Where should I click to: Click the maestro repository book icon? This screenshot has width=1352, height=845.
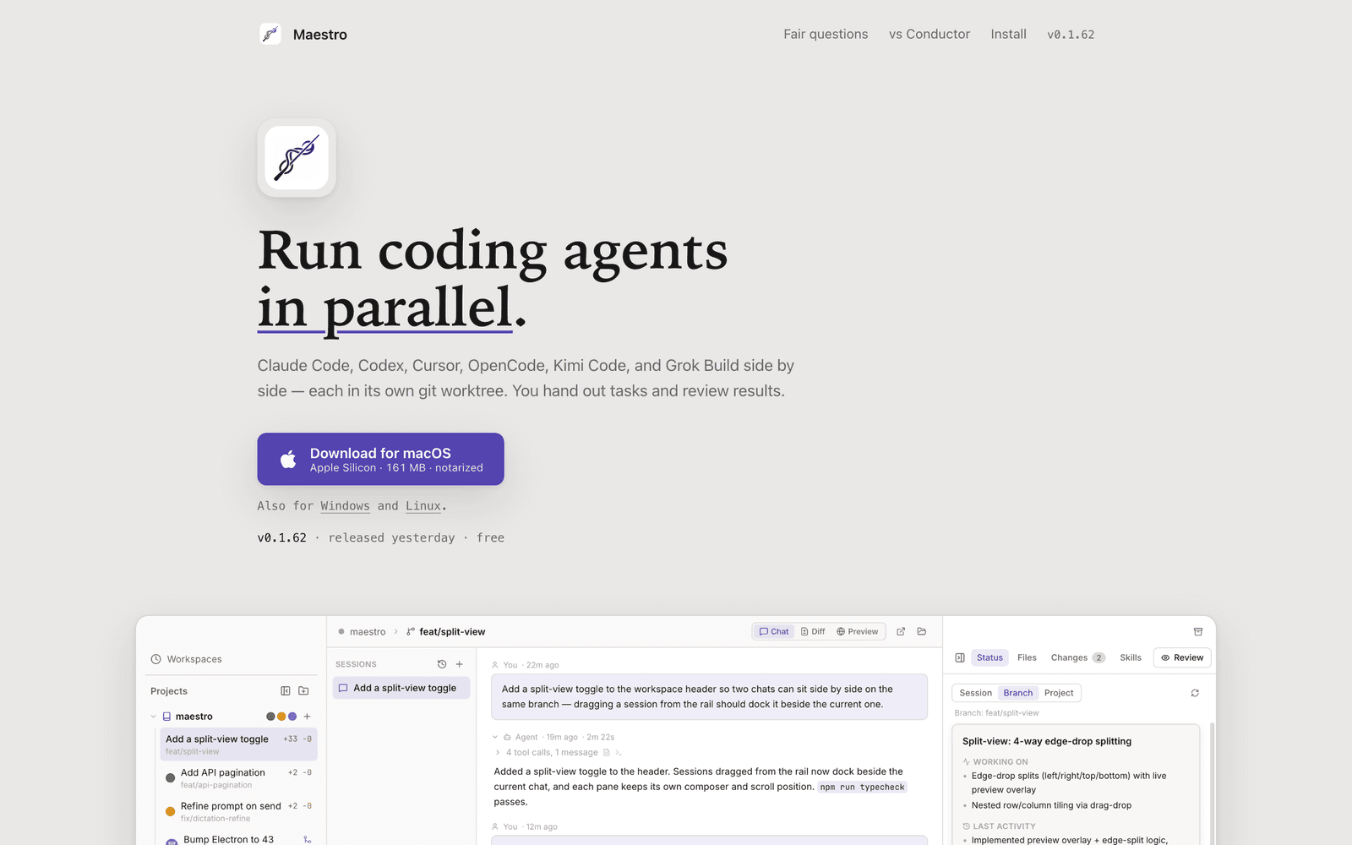[166, 717]
